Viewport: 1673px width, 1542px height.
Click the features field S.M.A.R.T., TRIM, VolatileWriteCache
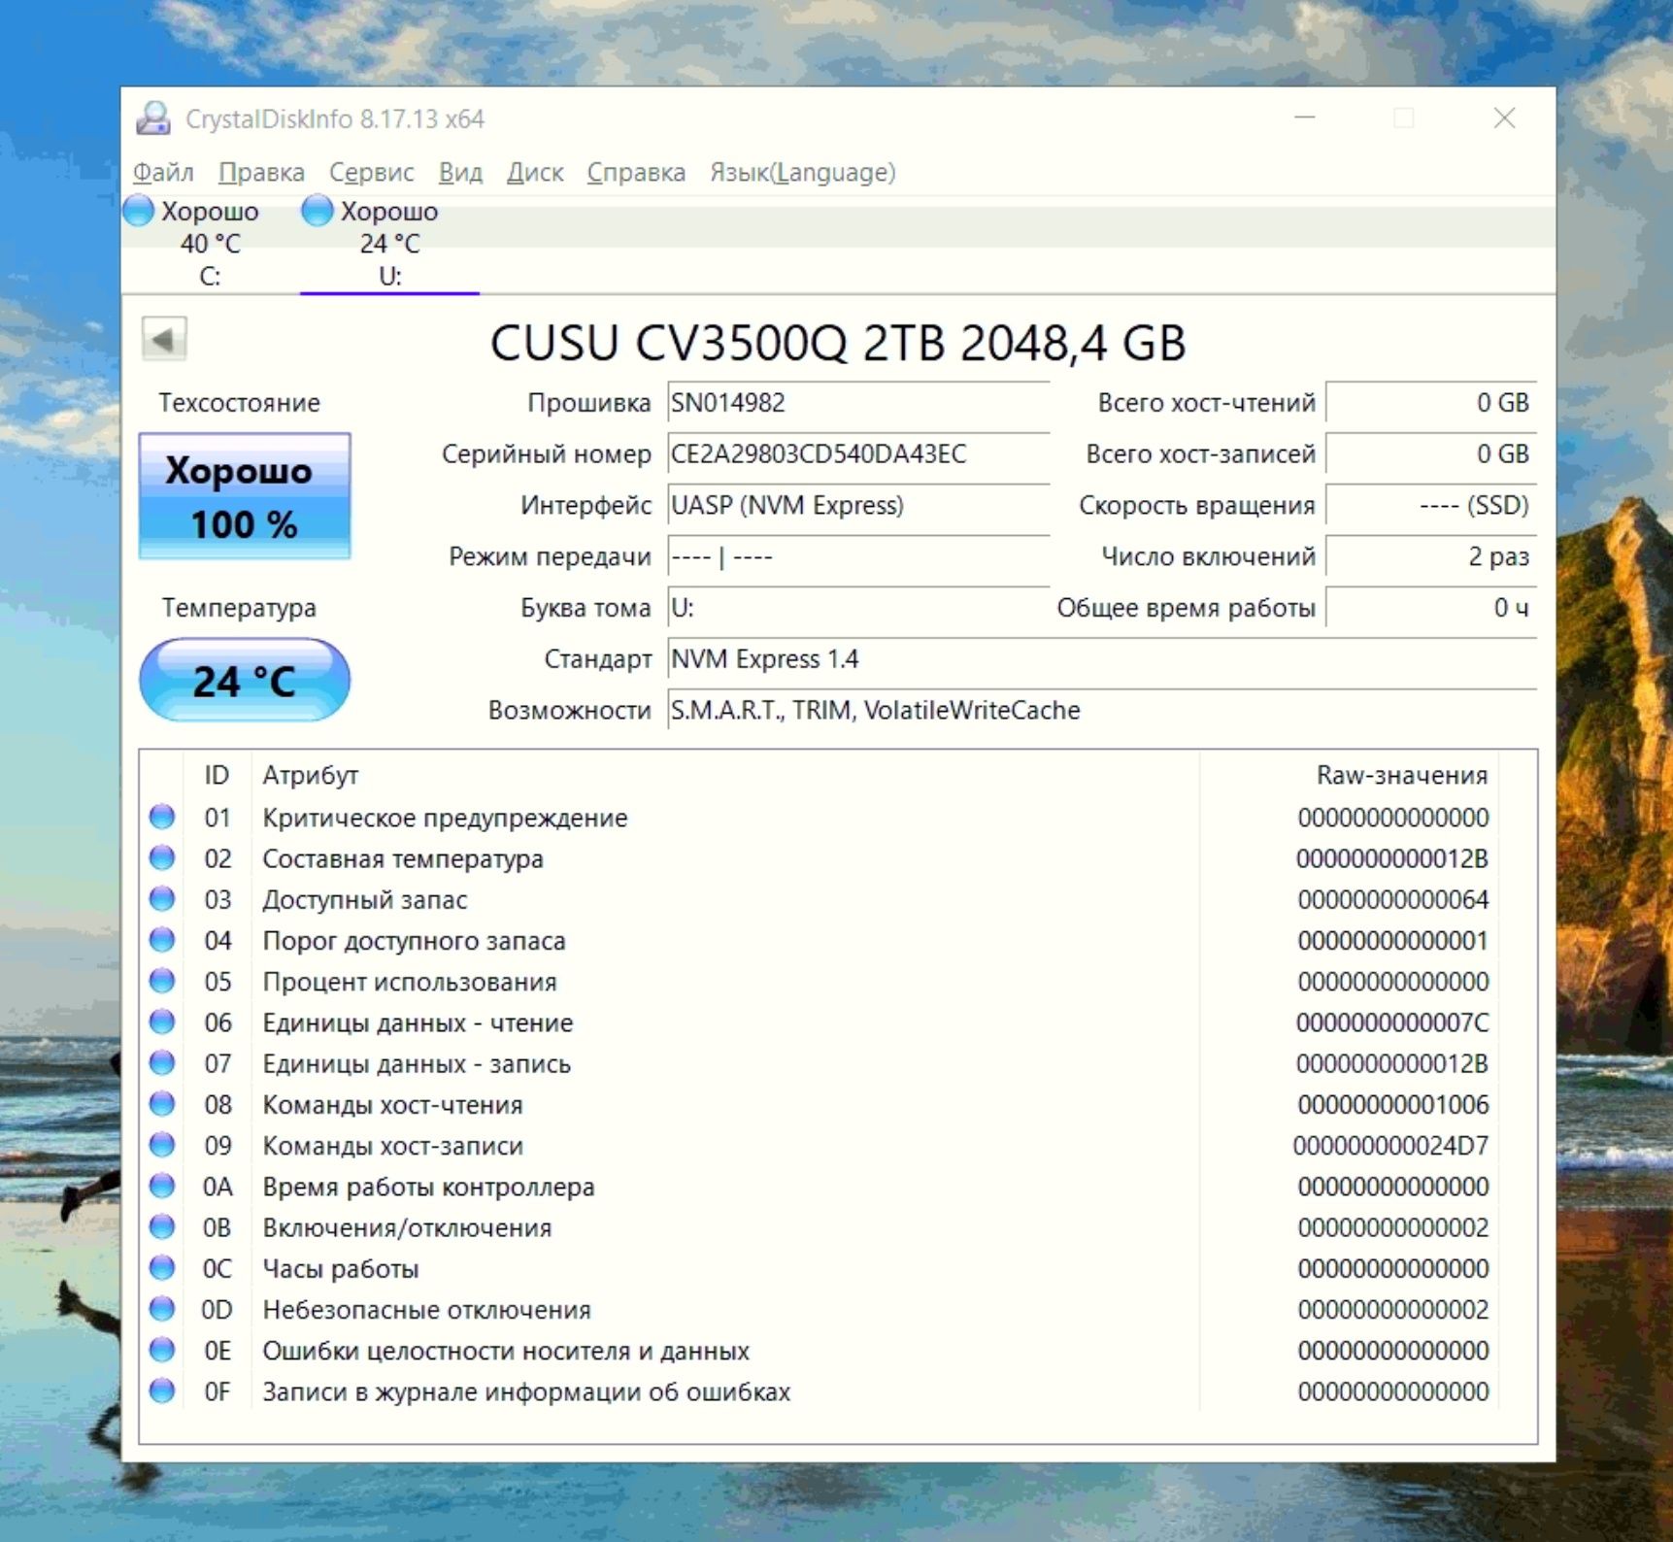[x=1102, y=711]
